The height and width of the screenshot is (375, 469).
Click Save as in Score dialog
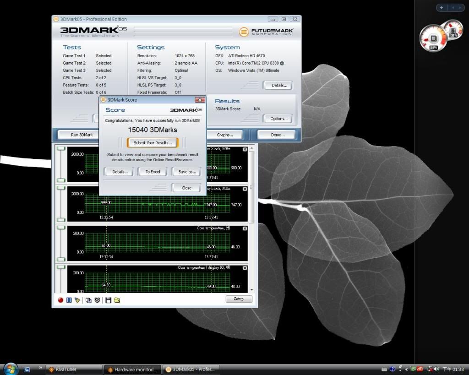(187, 172)
